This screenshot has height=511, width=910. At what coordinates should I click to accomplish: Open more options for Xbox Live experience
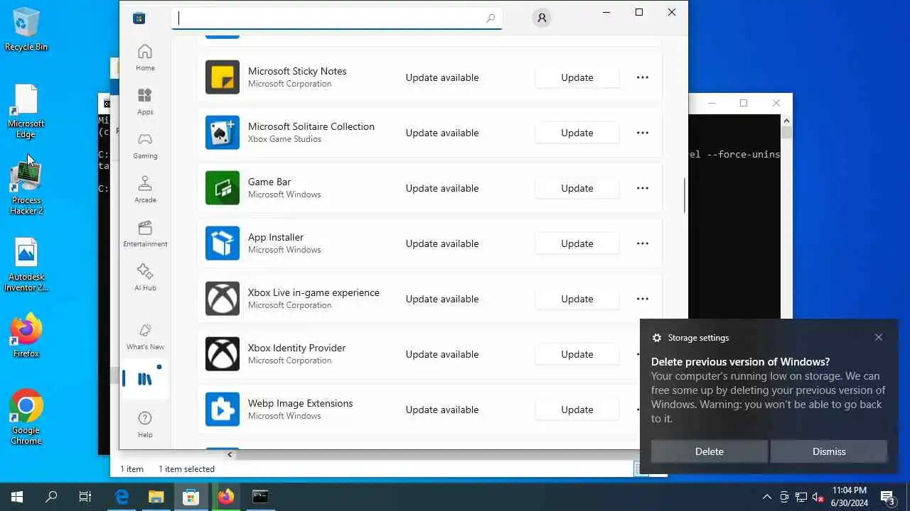[643, 299]
